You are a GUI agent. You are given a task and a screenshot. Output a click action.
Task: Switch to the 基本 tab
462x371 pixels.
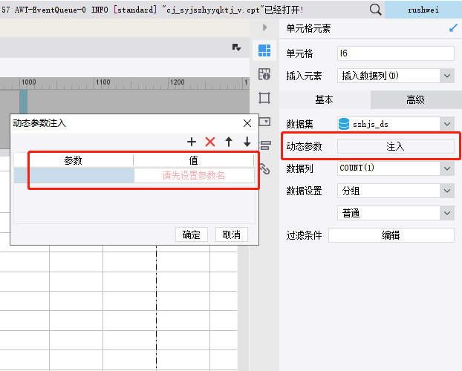coord(325,100)
